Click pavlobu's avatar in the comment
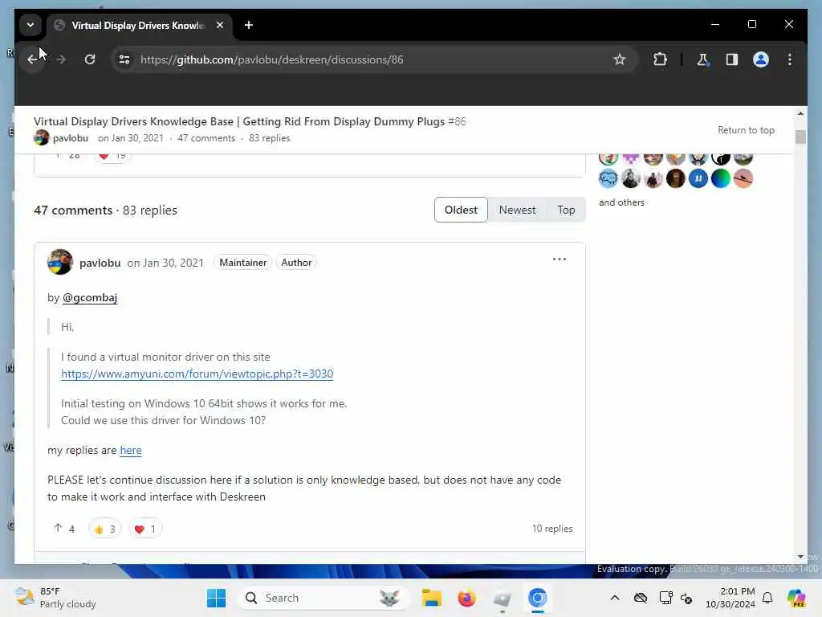 (x=59, y=262)
